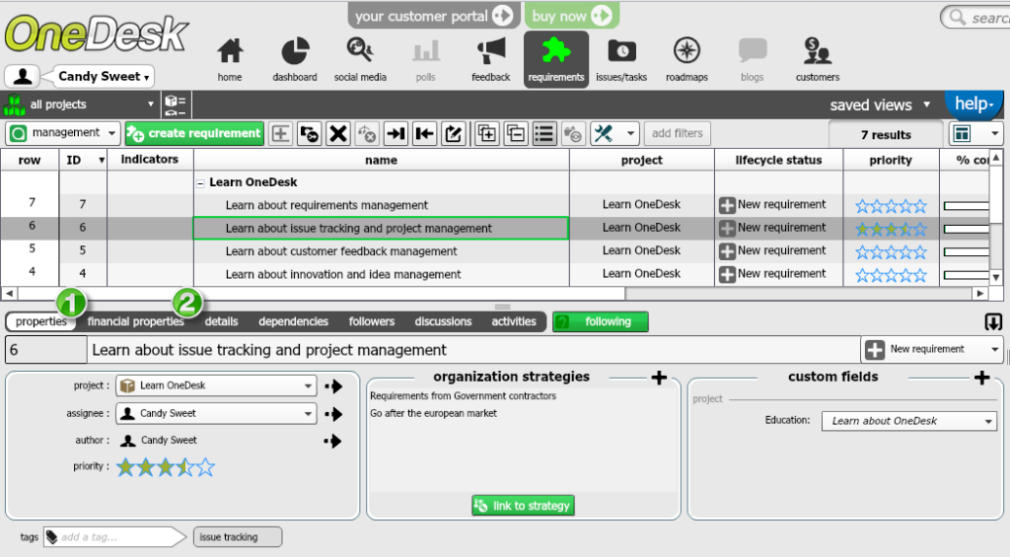Click the edit pencil toolbar icon
This screenshot has height=557, width=1010.
(x=454, y=133)
